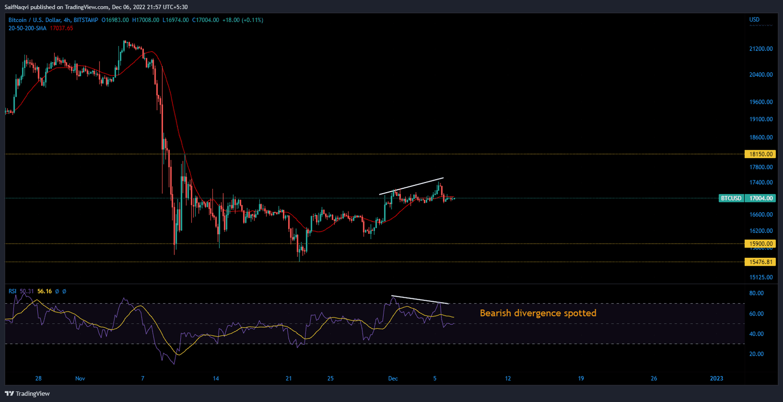Click the 'Bearish divergence spotted' text annotation
The width and height of the screenshot is (783, 402).
[x=538, y=313]
